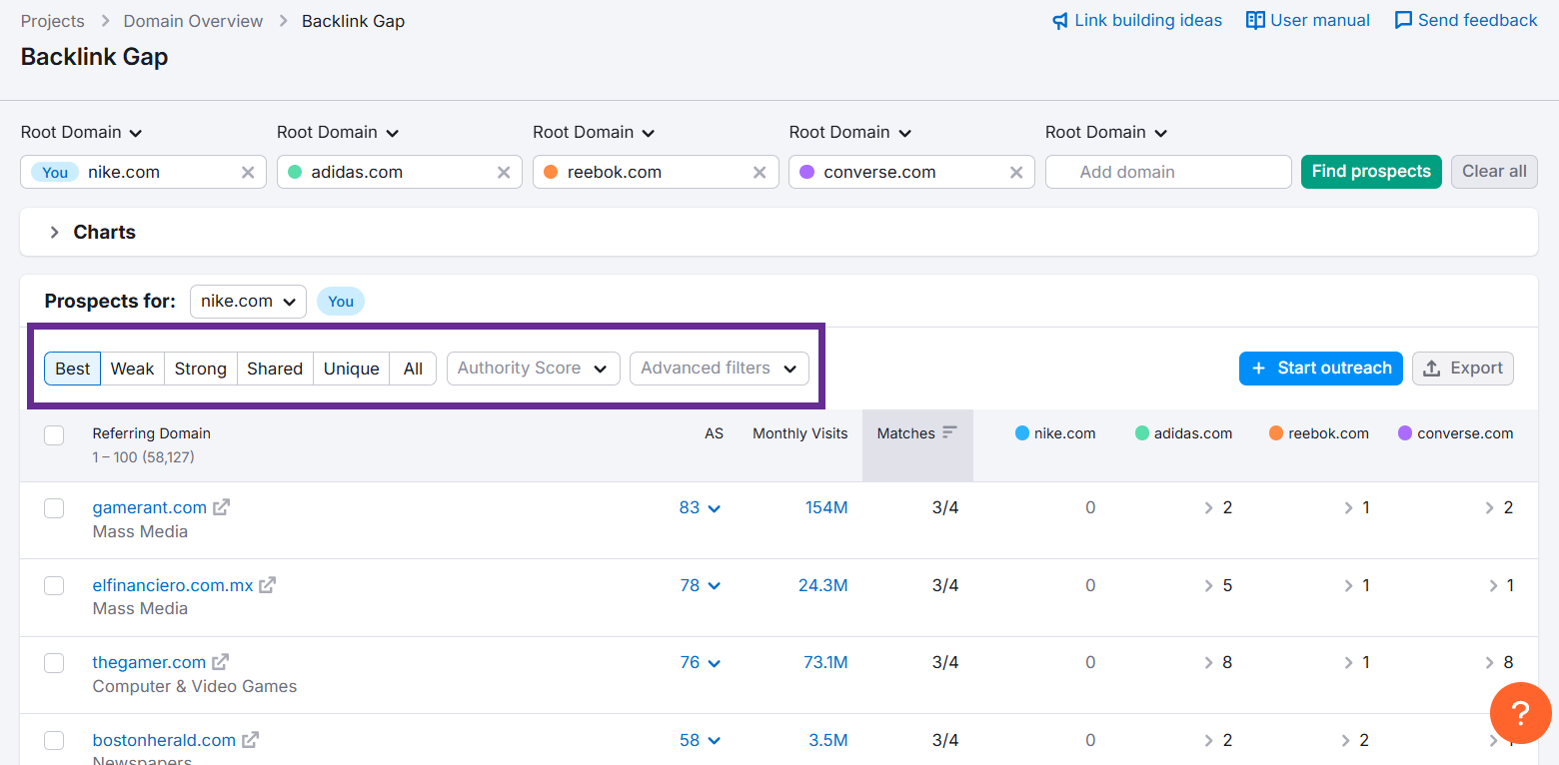Expand adidas.com backlinks count 8 for thegamer.com
This screenshot has height=765, width=1559.
coord(1218,662)
